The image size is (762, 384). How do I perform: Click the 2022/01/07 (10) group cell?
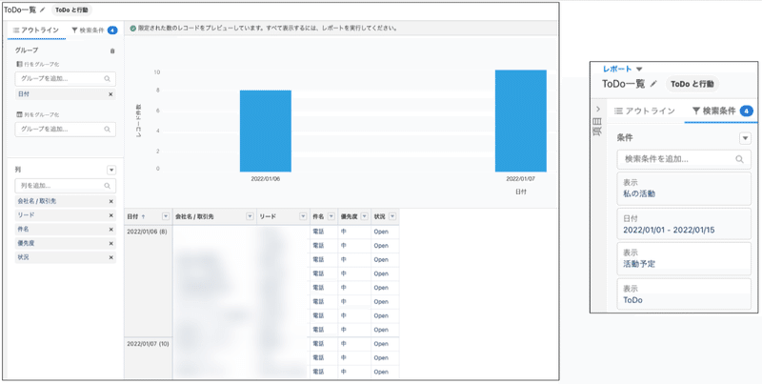click(x=149, y=357)
